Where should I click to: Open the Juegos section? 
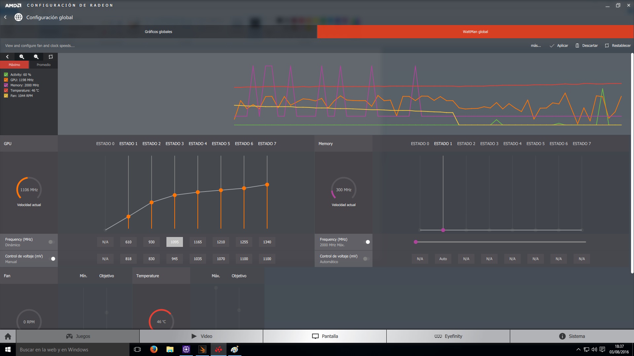coord(78,336)
